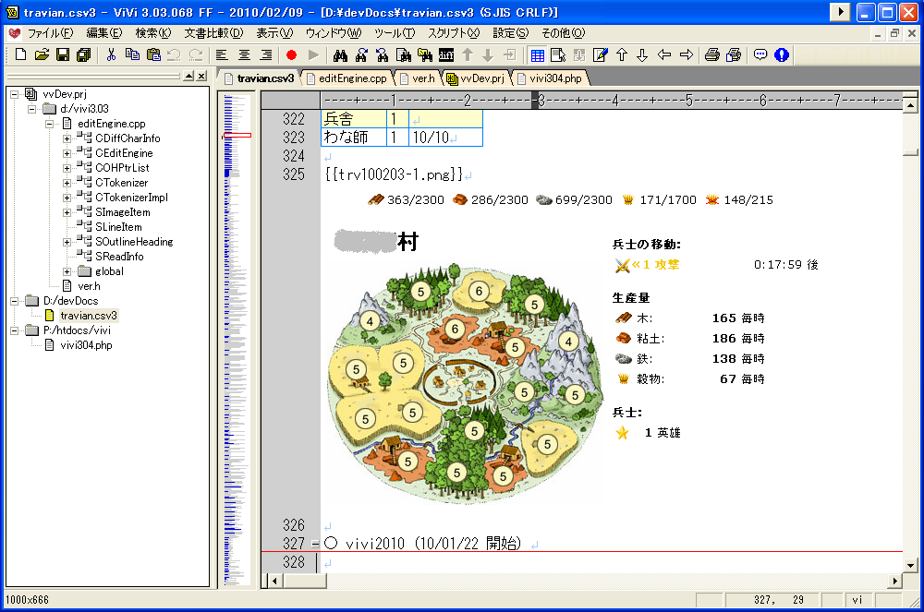The width and height of the screenshot is (924, 612).
Task: Expand the CDiffCharInfo class node
Action: pos(67,138)
